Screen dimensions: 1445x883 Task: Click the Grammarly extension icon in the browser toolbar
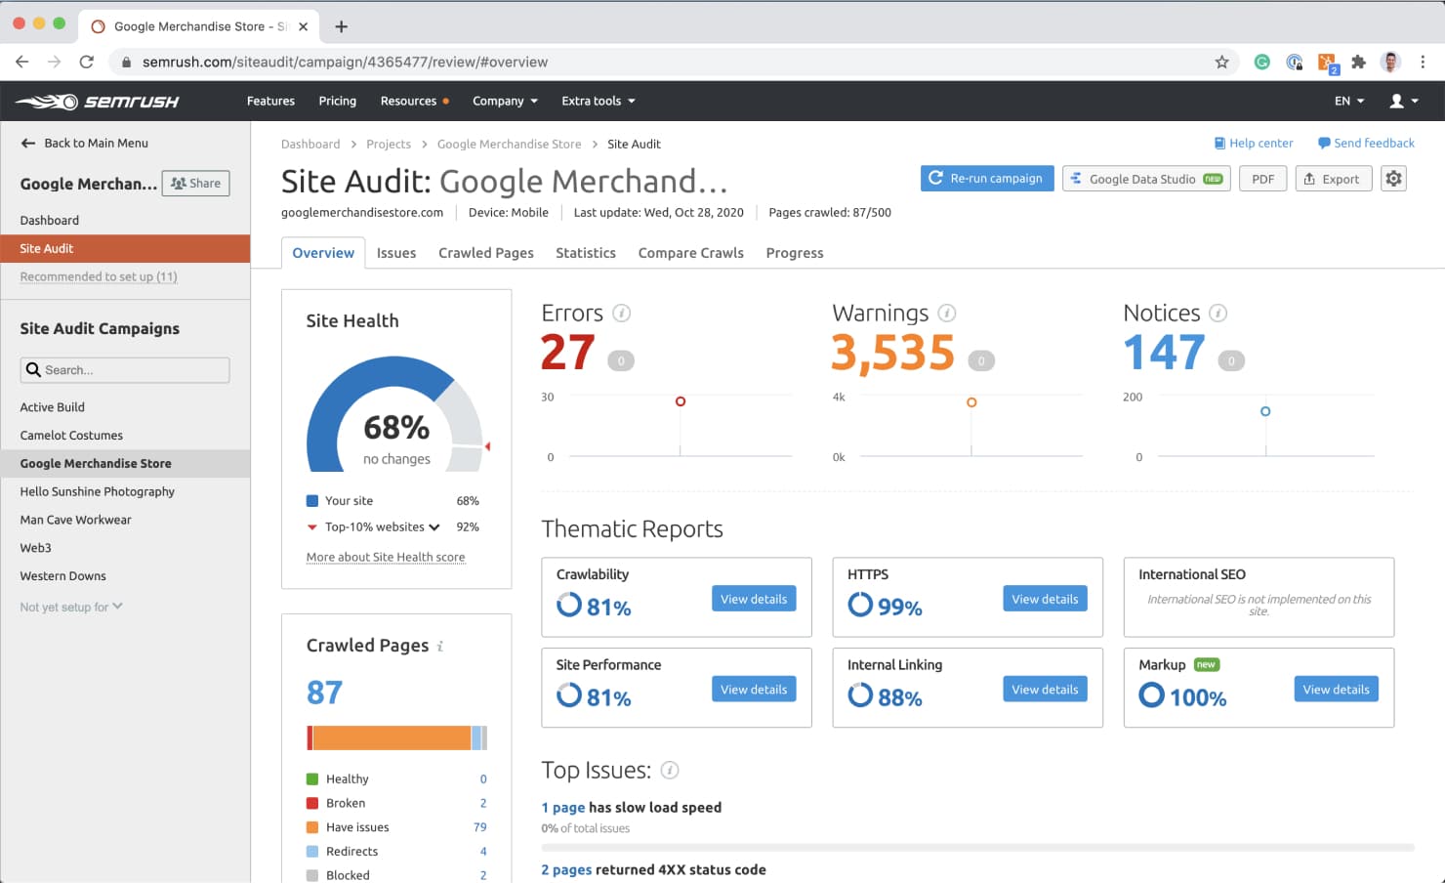click(1261, 61)
